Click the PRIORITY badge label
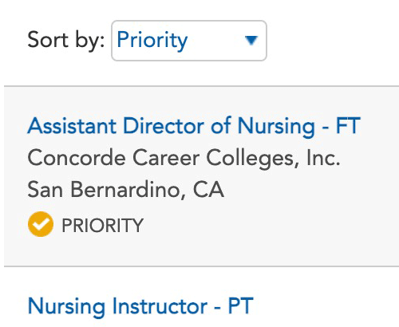The width and height of the screenshot is (399, 327). (102, 226)
